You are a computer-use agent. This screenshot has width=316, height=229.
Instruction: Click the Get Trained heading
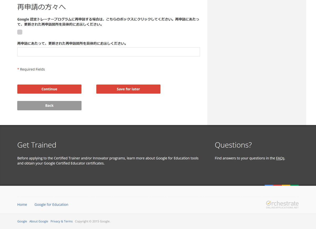coord(37,145)
